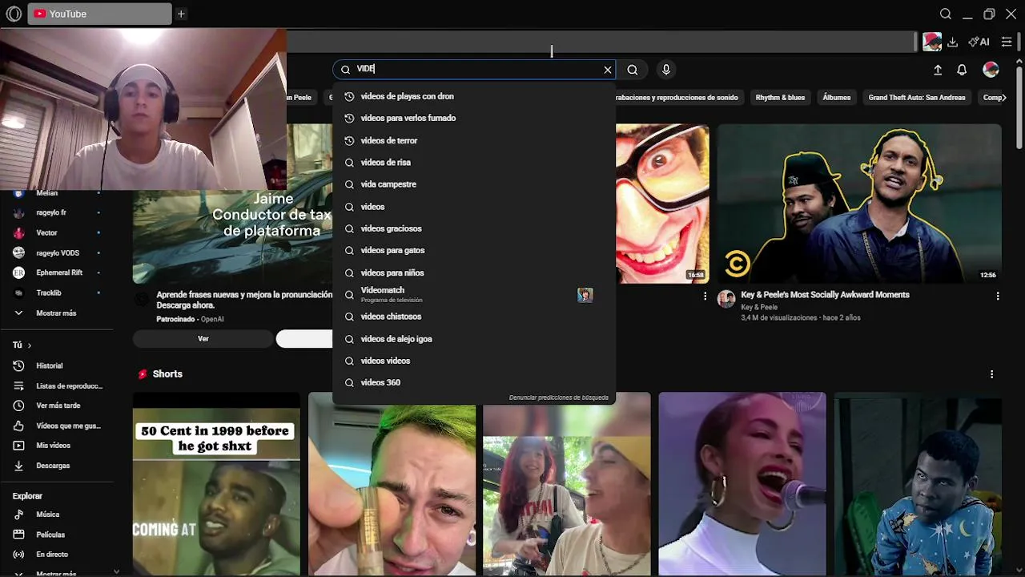Open Key & Peele channel avatar

[x=726, y=299]
